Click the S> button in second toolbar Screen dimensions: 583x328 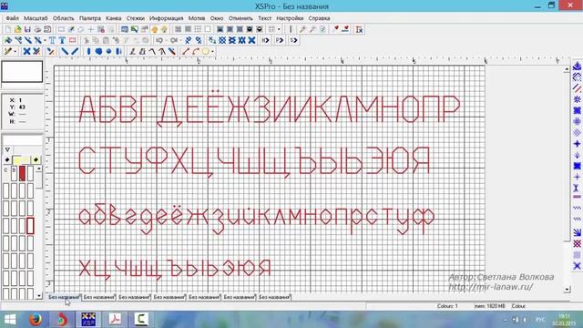pos(293,40)
